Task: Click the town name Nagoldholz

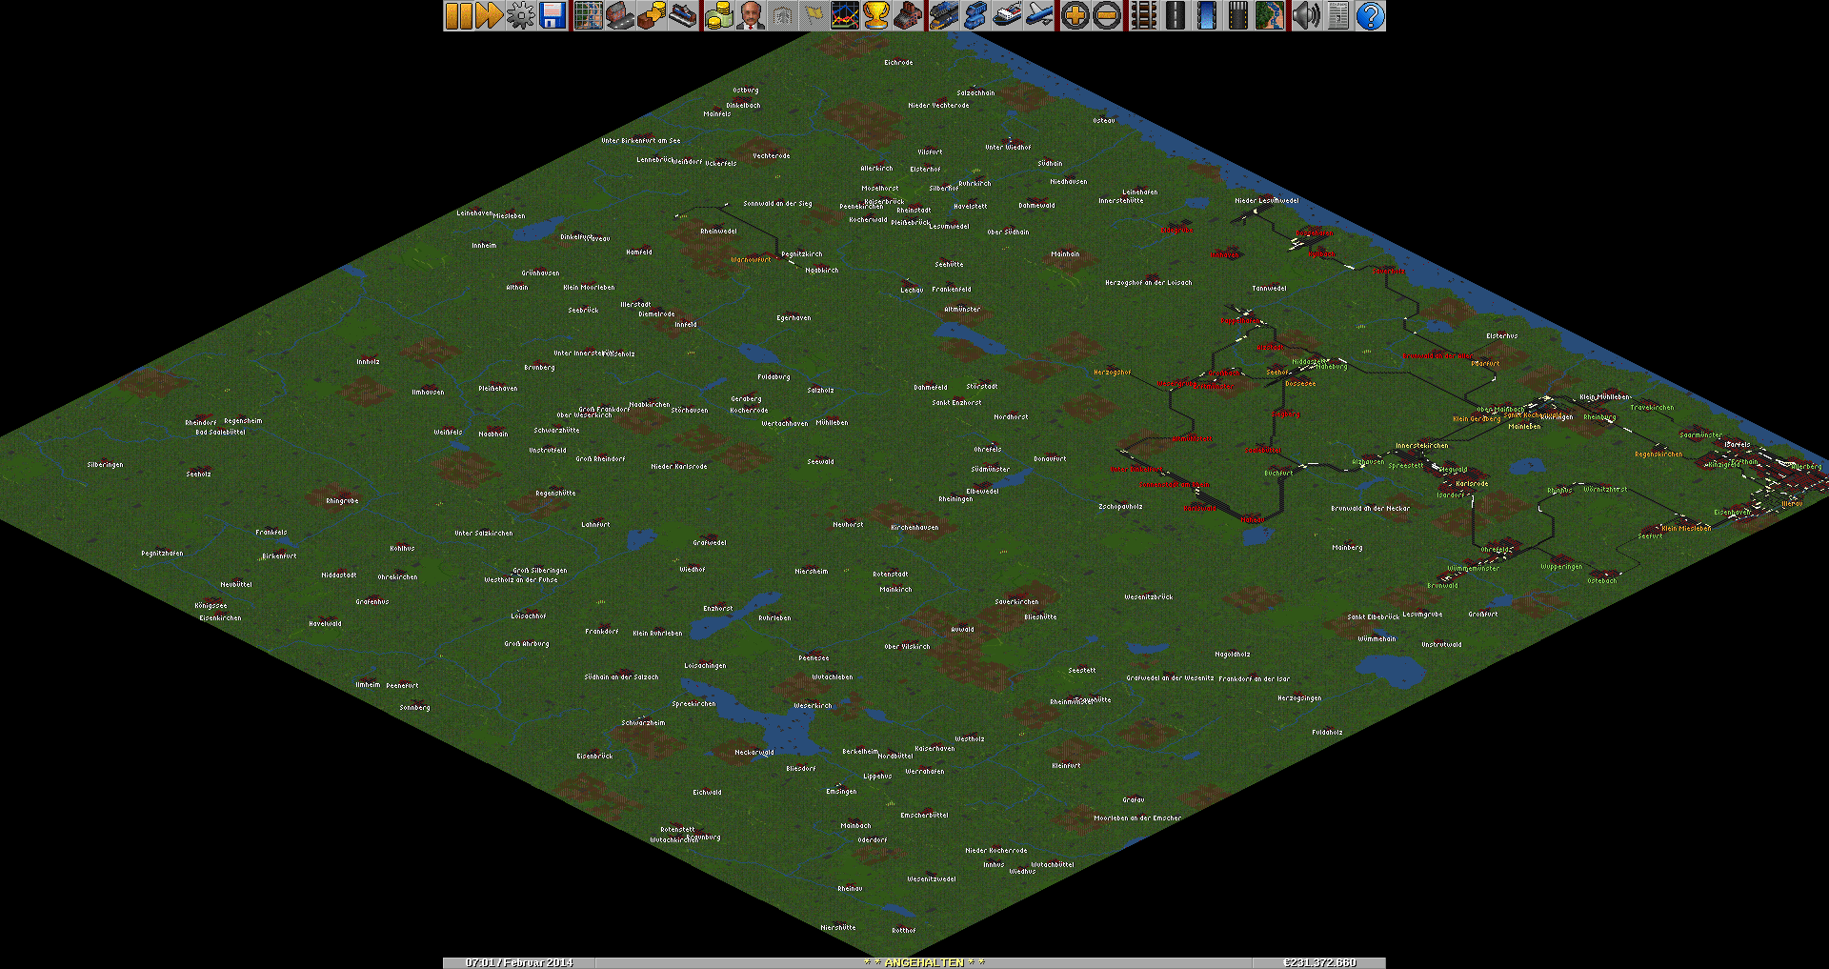Action: (1233, 655)
